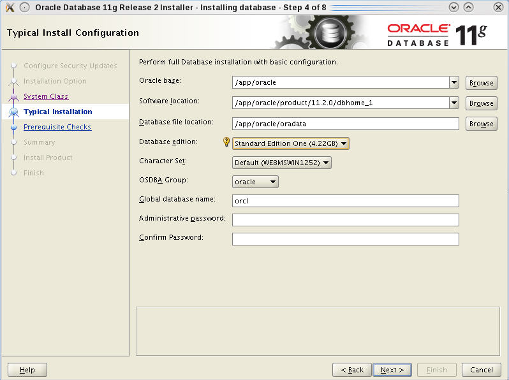Go to Prerequisite Checks step
The image size is (509, 380).
57,128
